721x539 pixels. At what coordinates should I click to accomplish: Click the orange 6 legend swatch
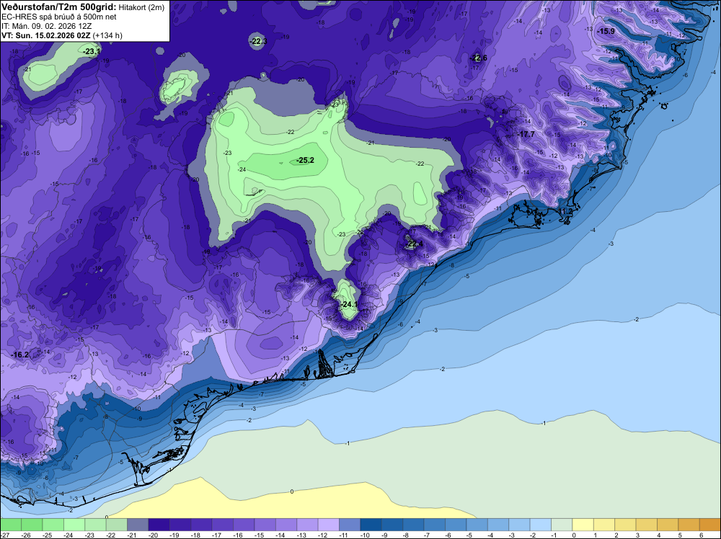coord(710,525)
